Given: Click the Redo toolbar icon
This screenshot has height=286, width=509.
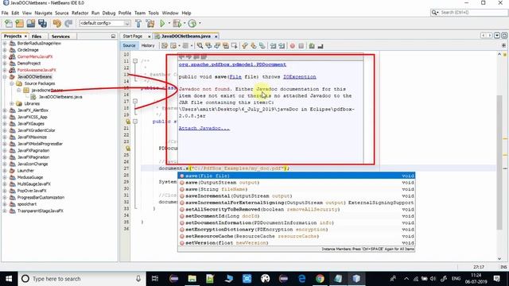Looking at the screenshot, I should click(68, 23).
